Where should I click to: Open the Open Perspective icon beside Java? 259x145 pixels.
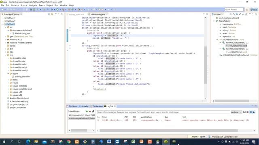point(247,10)
